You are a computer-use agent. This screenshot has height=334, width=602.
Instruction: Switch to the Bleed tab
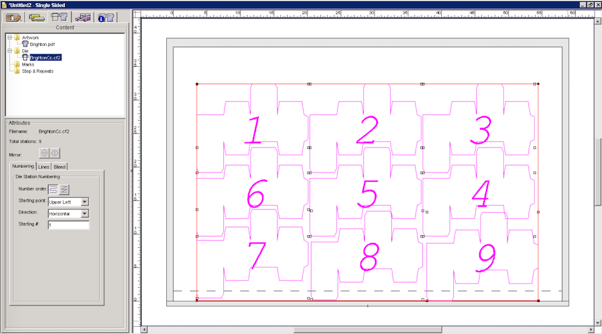[x=59, y=166]
